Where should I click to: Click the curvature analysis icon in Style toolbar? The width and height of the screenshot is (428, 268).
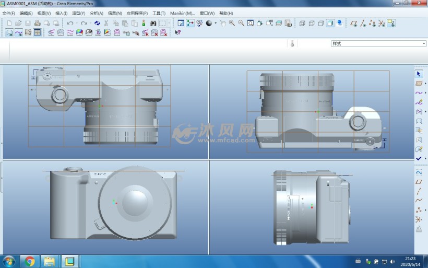pos(51,32)
